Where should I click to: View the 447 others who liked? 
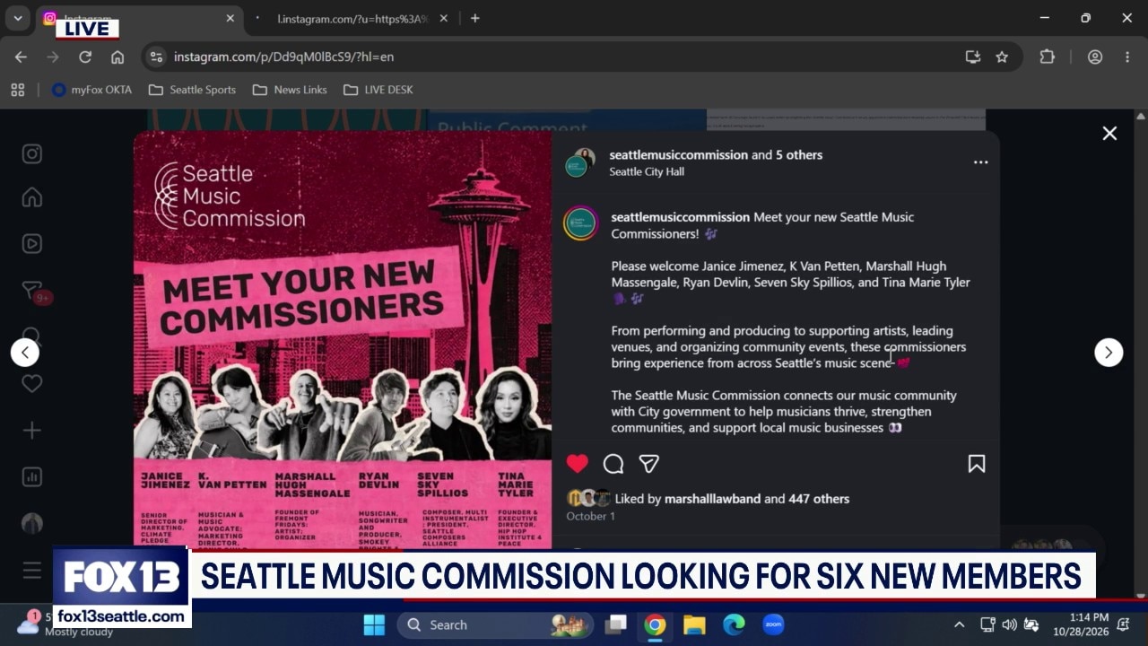(x=819, y=499)
